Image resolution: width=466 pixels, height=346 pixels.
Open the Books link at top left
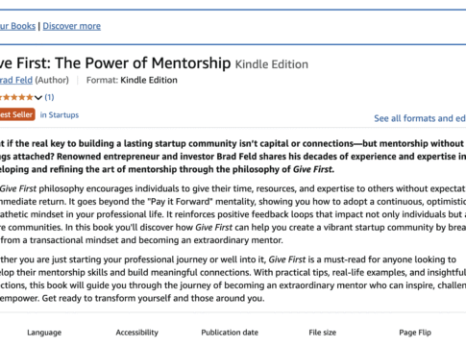click(x=17, y=26)
